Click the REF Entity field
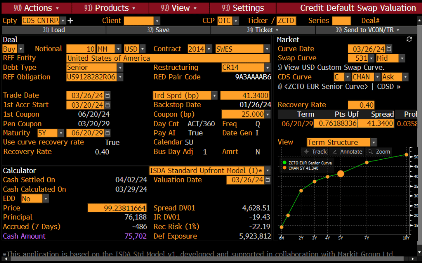The image size is (422, 263). coord(168,58)
